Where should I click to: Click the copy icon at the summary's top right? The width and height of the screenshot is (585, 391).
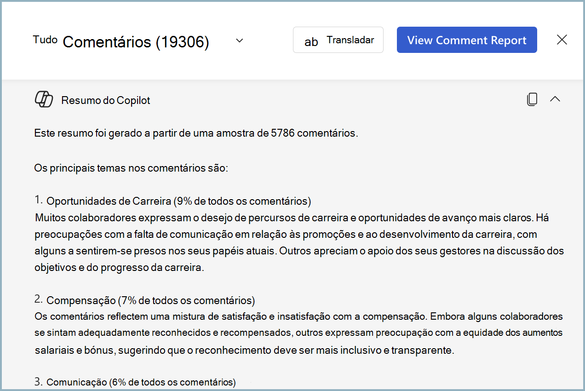(532, 99)
